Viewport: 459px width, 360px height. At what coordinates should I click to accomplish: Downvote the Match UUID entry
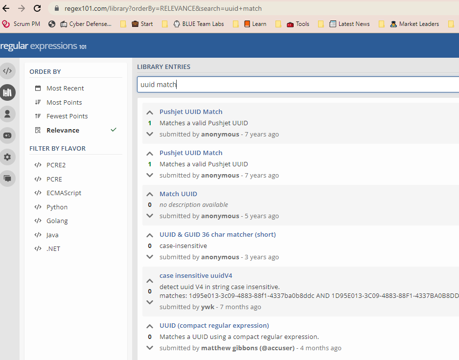coord(150,216)
